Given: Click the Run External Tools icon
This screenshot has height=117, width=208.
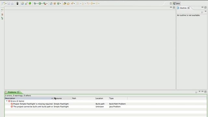Looking at the screenshot, I should pyautogui.click(x=45, y=4).
